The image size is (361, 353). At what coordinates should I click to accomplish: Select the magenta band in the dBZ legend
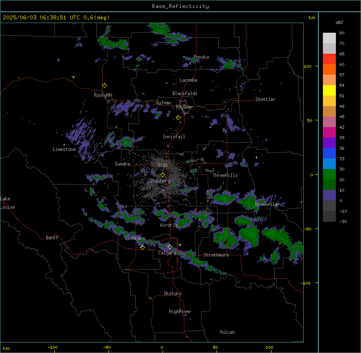(x=329, y=132)
